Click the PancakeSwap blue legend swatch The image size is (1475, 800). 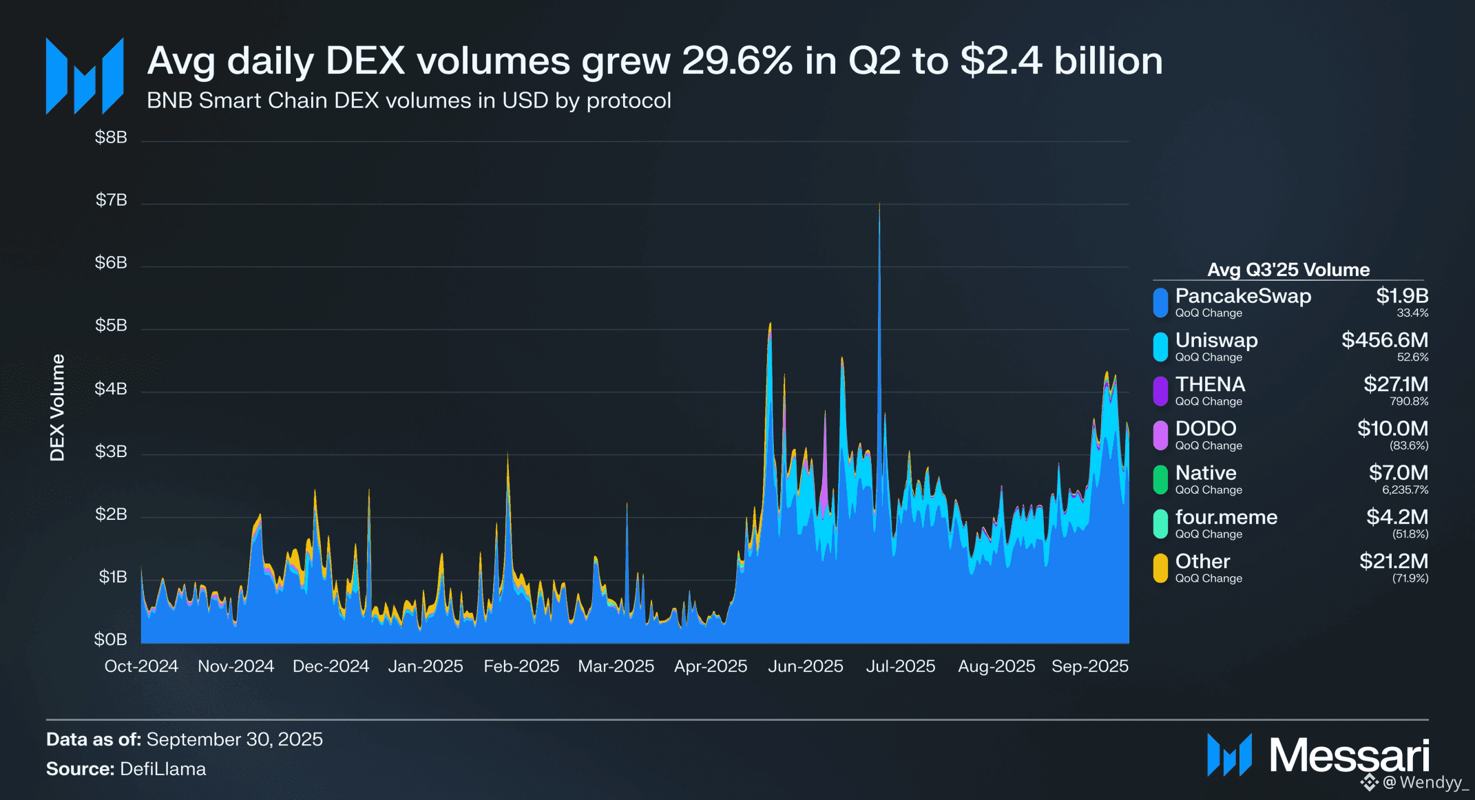tap(1160, 302)
